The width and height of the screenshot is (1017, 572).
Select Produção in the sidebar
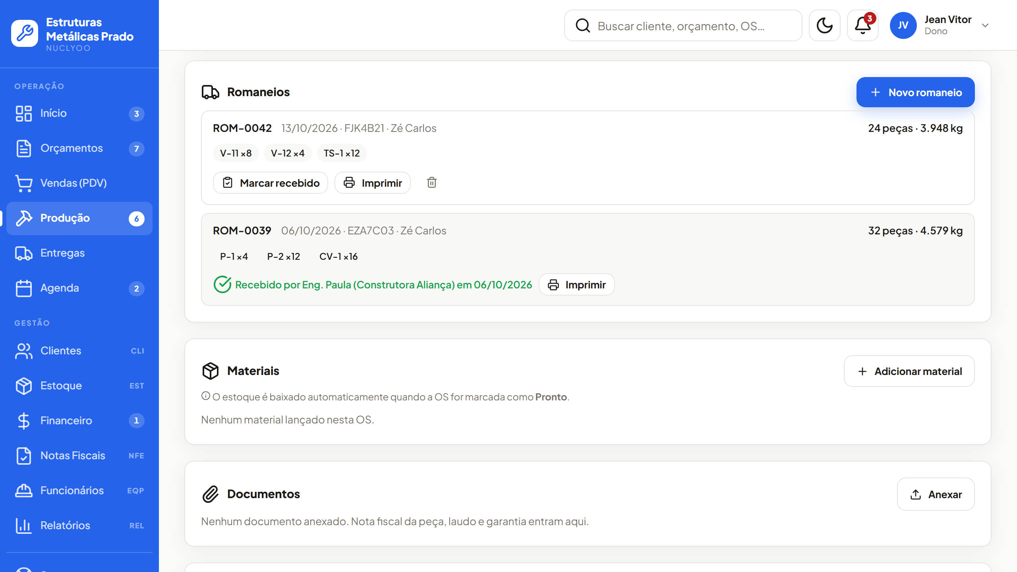click(79, 218)
